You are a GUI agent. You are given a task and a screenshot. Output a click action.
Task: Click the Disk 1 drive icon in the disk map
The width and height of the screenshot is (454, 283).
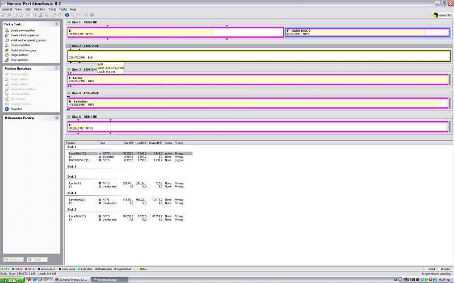click(69, 22)
